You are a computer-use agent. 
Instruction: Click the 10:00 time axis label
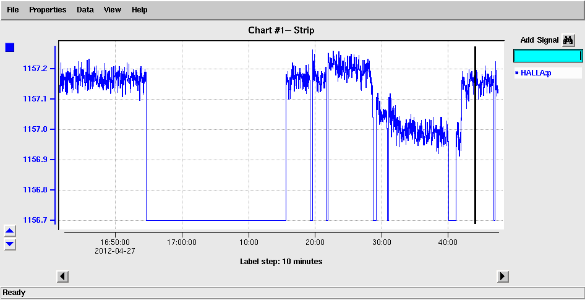[249, 242]
